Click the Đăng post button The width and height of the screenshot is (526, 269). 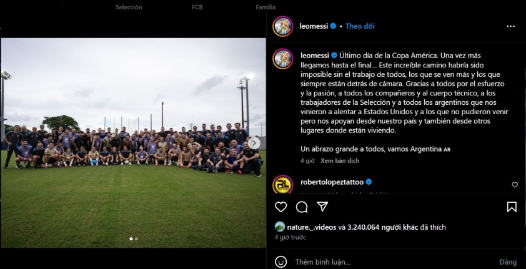[508, 262]
